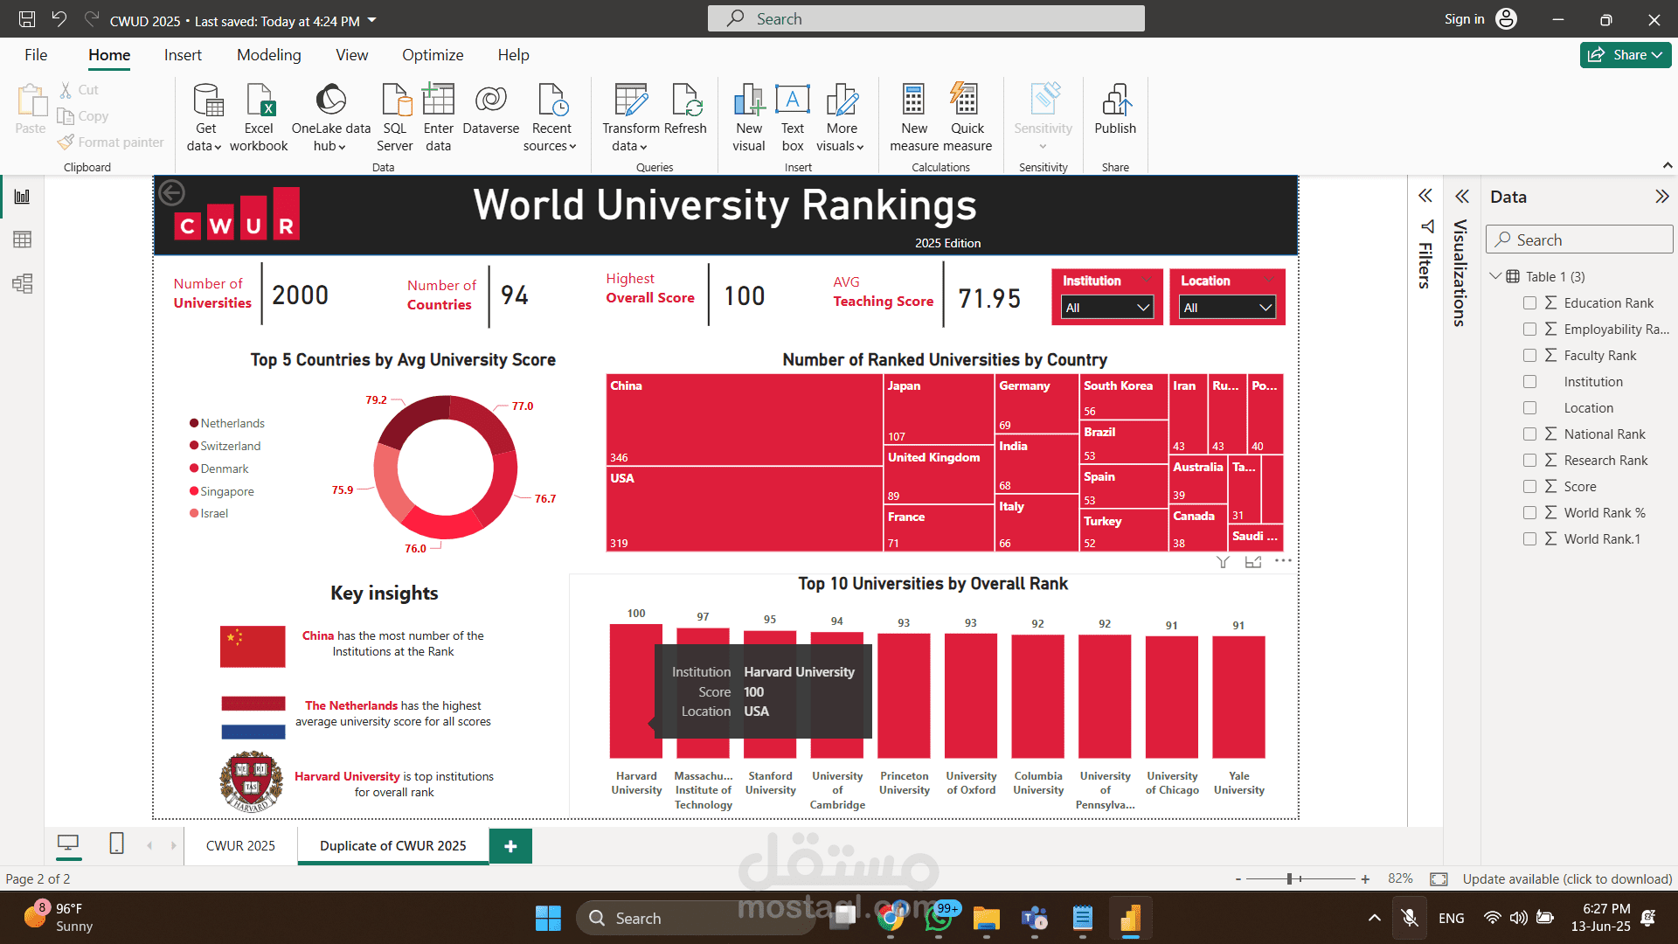Check the Employability Rank field
Viewport: 1678px width, 944px height.
pos(1529,330)
